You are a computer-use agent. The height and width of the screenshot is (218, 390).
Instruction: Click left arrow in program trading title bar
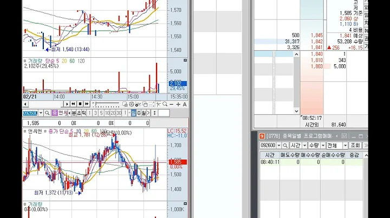pyautogui.click(x=336, y=136)
